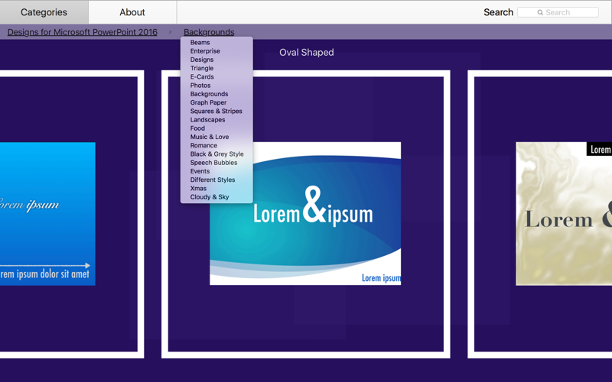Select Black & Grey Style
612x382 pixels.
217,154
